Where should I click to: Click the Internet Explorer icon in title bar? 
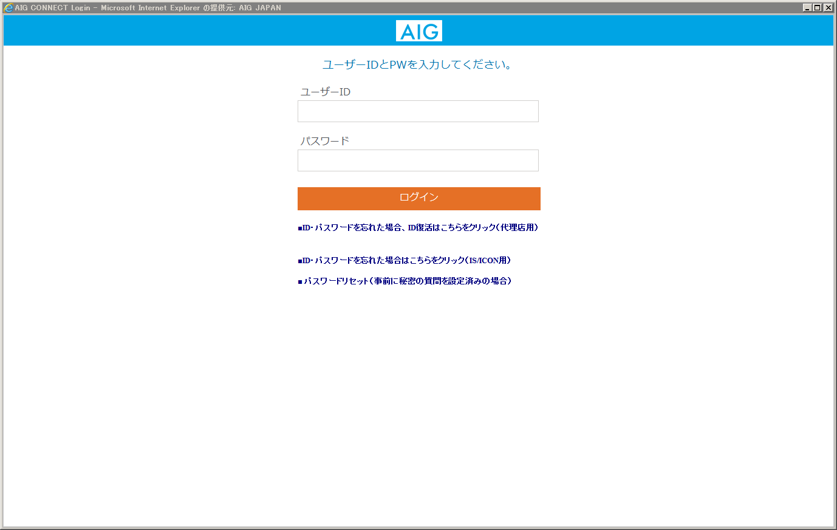8,8
